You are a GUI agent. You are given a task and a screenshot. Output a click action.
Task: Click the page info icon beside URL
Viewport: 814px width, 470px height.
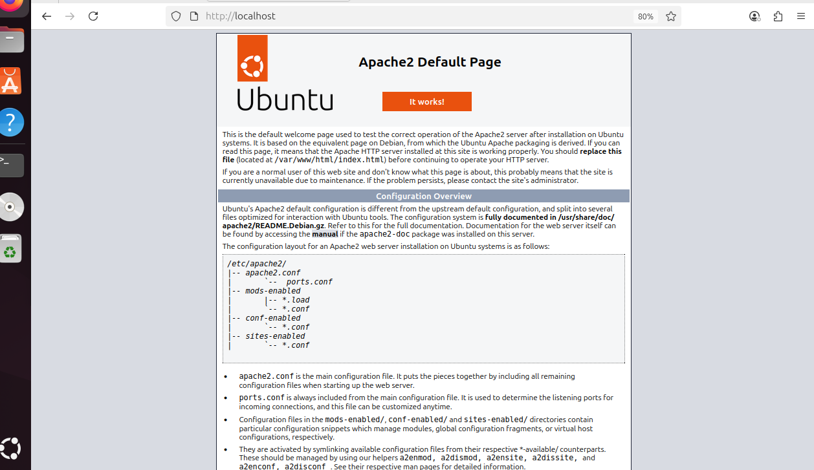tap(193, 16)
